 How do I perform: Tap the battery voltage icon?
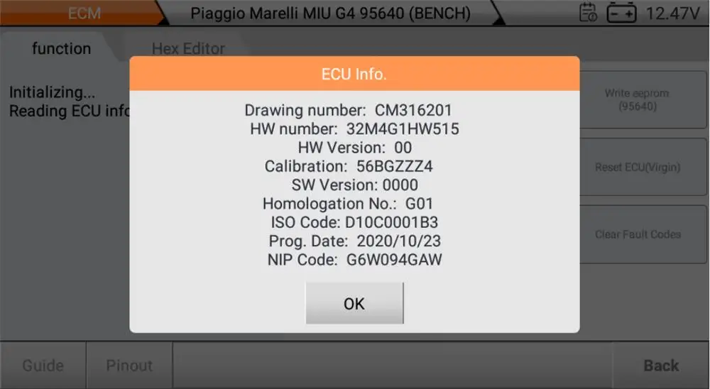pos(621,13)
